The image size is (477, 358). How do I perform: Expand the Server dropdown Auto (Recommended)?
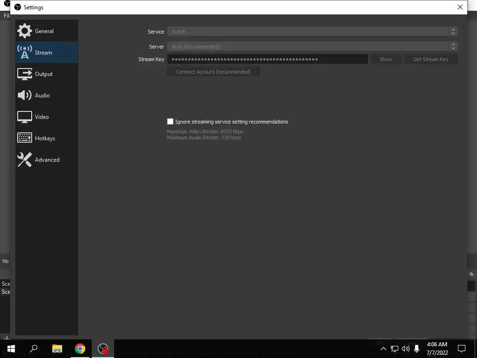(x=312, y=46)
